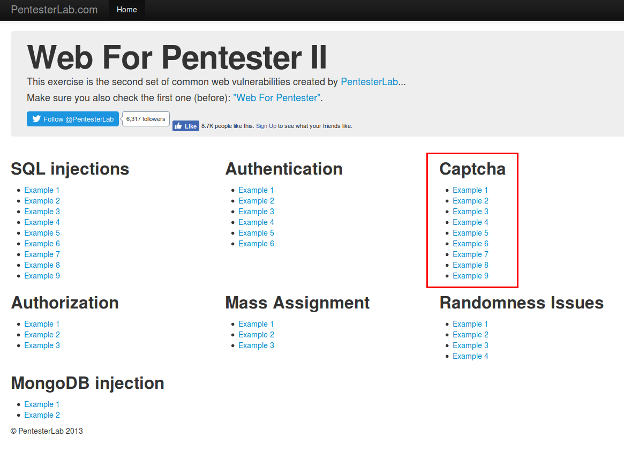Open Captcha Example 3
624x452 pixels.
coord(470,212)
